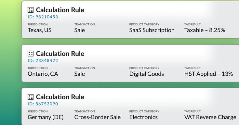The image size is (239, 125).
Task: Click VAT Reverse Charge tax result
Action: pos(210,117)
